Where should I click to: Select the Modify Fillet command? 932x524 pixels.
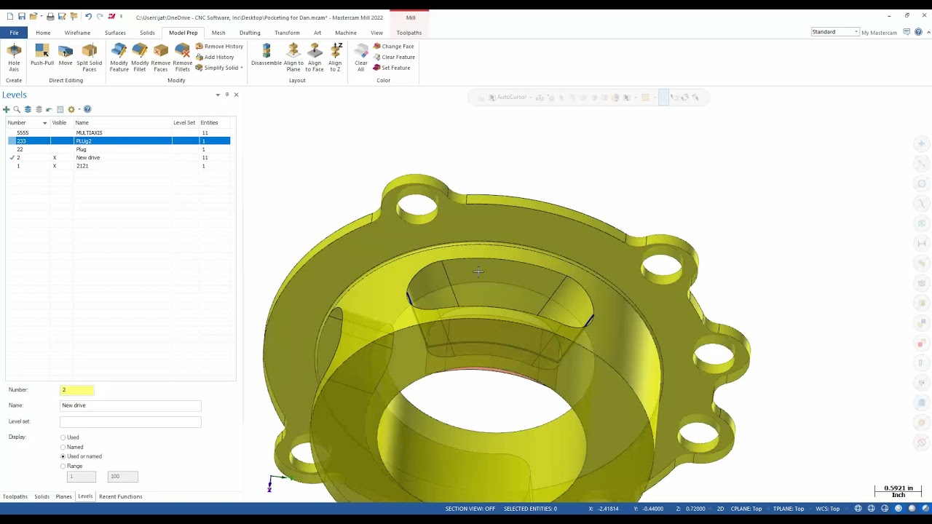tap(140, 57)
